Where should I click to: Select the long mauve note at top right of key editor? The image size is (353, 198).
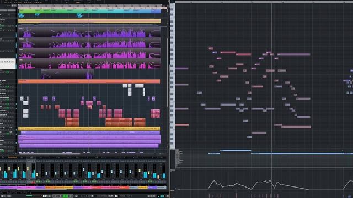[294, 54]
